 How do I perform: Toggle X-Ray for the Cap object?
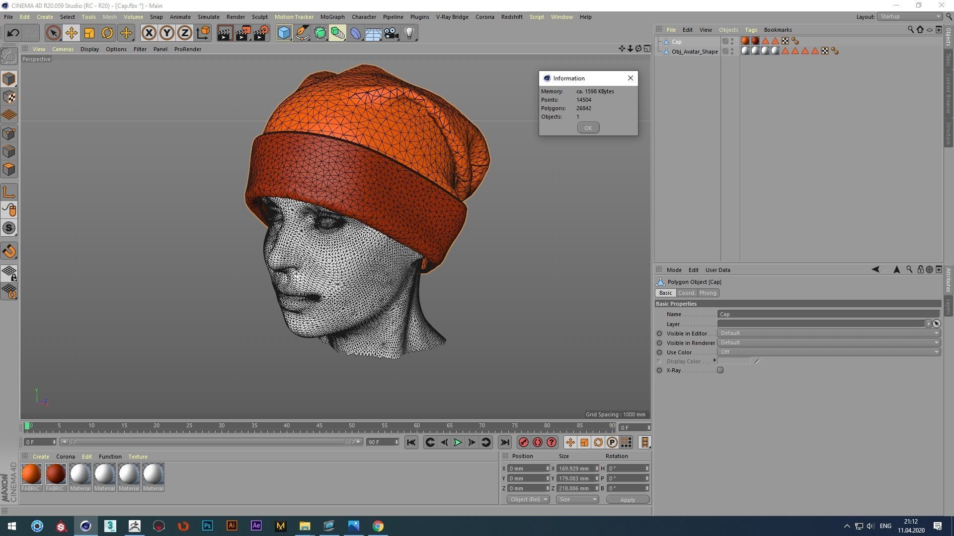pyautogui.click(x=720, y=370)
